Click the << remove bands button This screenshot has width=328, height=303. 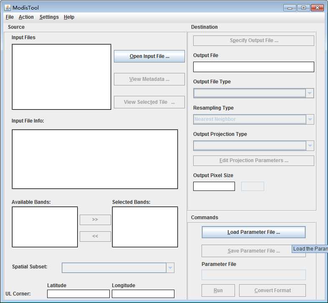pos(95,236)
